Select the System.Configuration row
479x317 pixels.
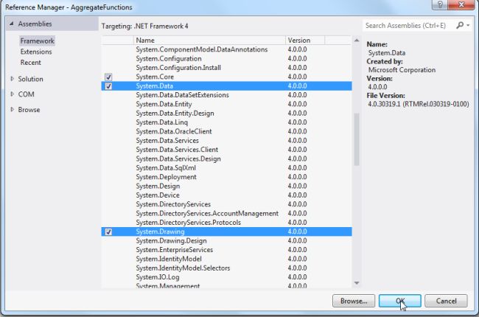(x=226, y=59)
